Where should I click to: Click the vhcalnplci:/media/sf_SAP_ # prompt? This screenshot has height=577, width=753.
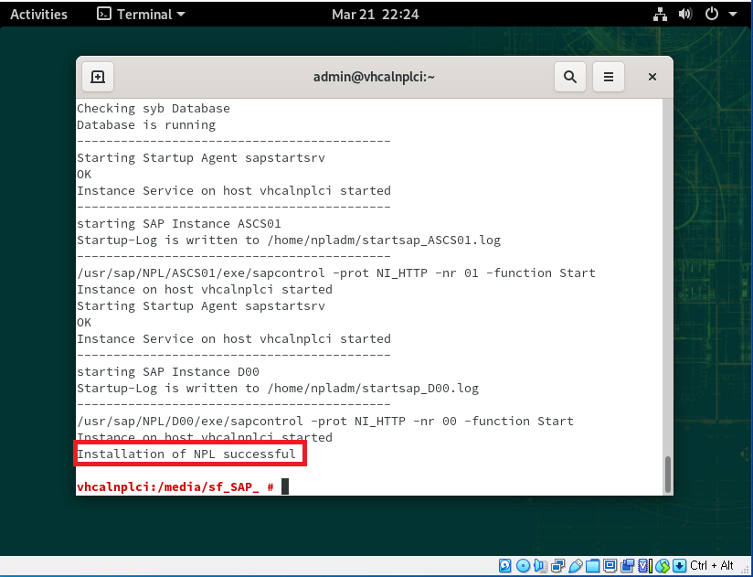coord(175,487)
